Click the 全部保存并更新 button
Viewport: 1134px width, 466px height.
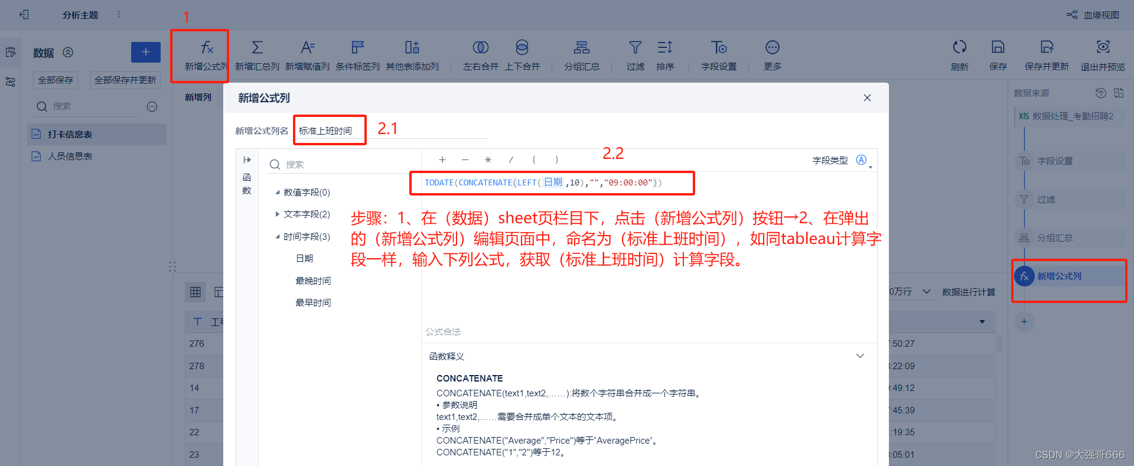tap(125, 80)
